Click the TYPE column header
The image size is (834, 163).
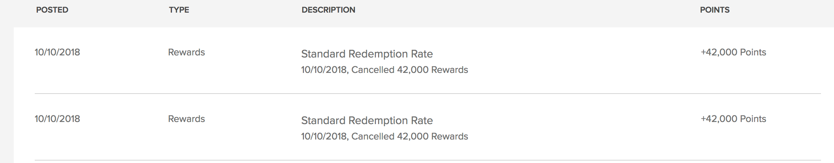179,10
